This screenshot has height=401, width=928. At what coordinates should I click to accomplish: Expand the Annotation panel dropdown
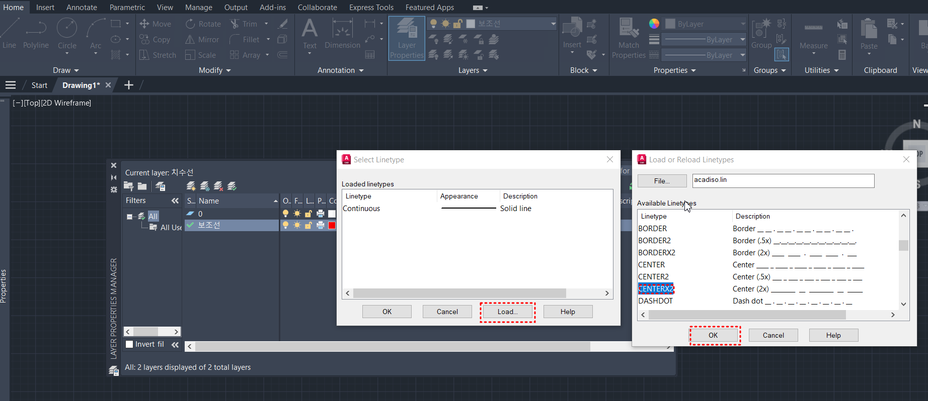(340, 70)
